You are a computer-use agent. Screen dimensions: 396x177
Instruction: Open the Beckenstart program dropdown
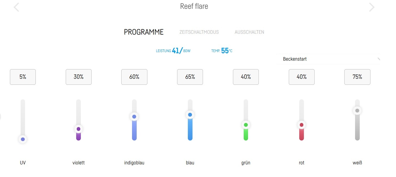[328, 59]
